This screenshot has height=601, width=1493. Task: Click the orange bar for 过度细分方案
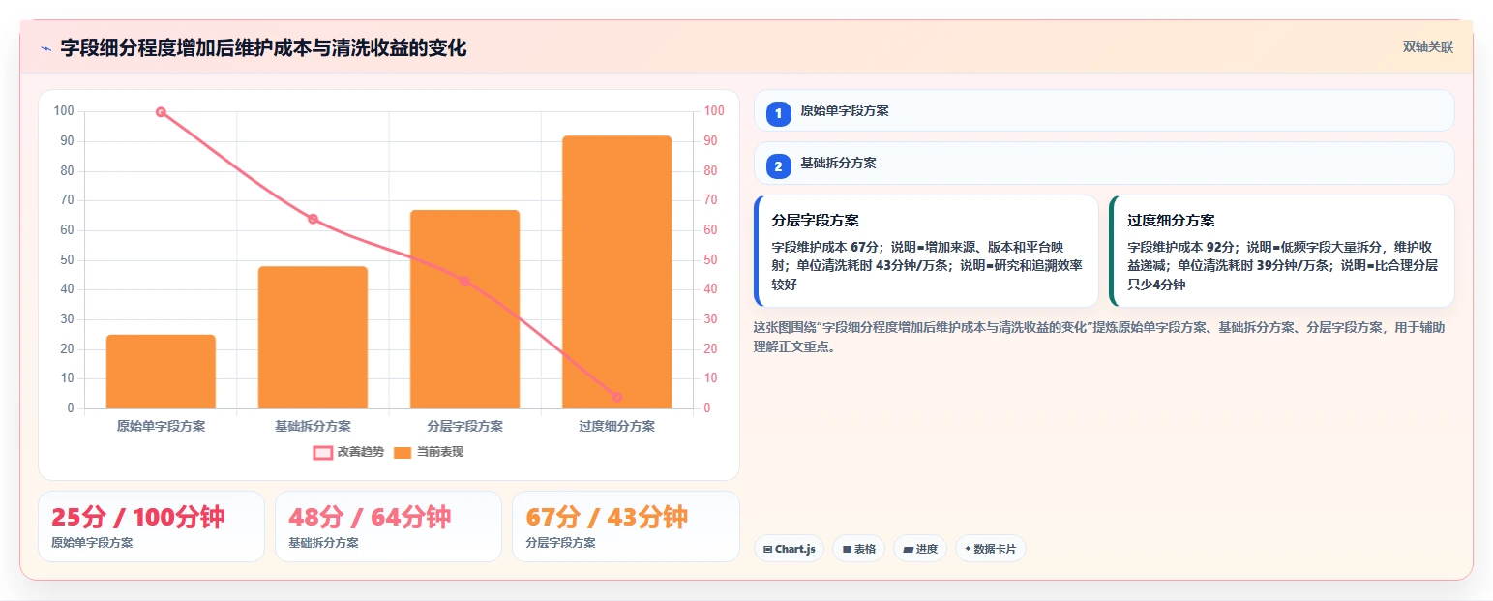click(x=616, y=272)
